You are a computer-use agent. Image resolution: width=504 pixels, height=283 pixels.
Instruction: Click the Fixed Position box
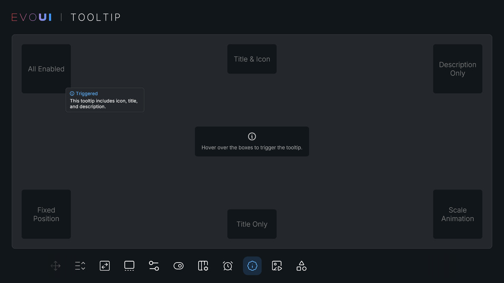coord(46,214)
